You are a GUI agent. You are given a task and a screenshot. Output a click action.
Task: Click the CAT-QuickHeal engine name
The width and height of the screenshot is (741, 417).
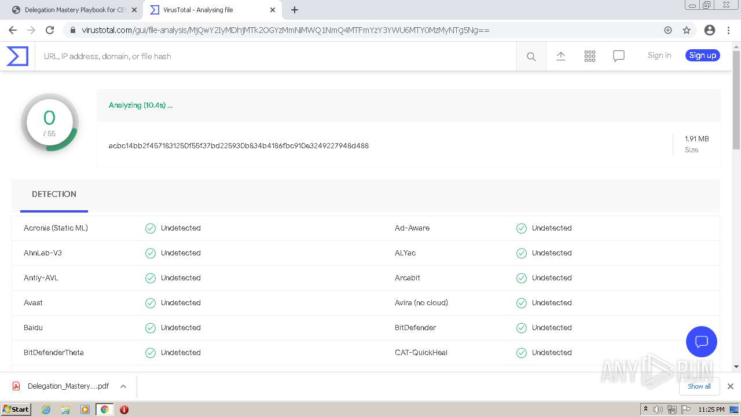click(x=421, y=353)
